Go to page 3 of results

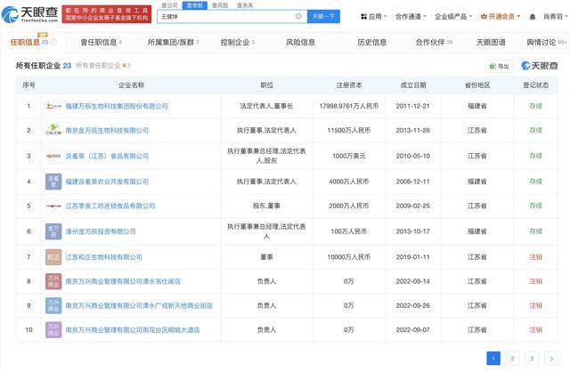point(532,359)
